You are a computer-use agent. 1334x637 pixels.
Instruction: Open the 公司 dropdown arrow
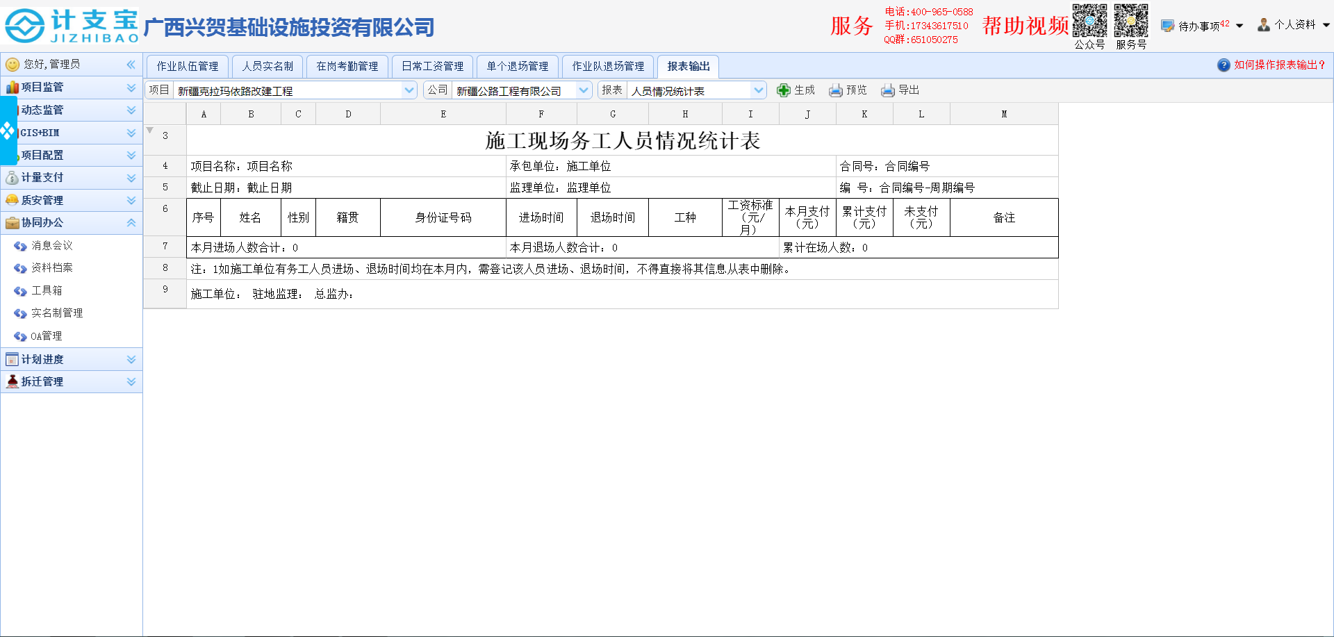[x=584, y=90]
